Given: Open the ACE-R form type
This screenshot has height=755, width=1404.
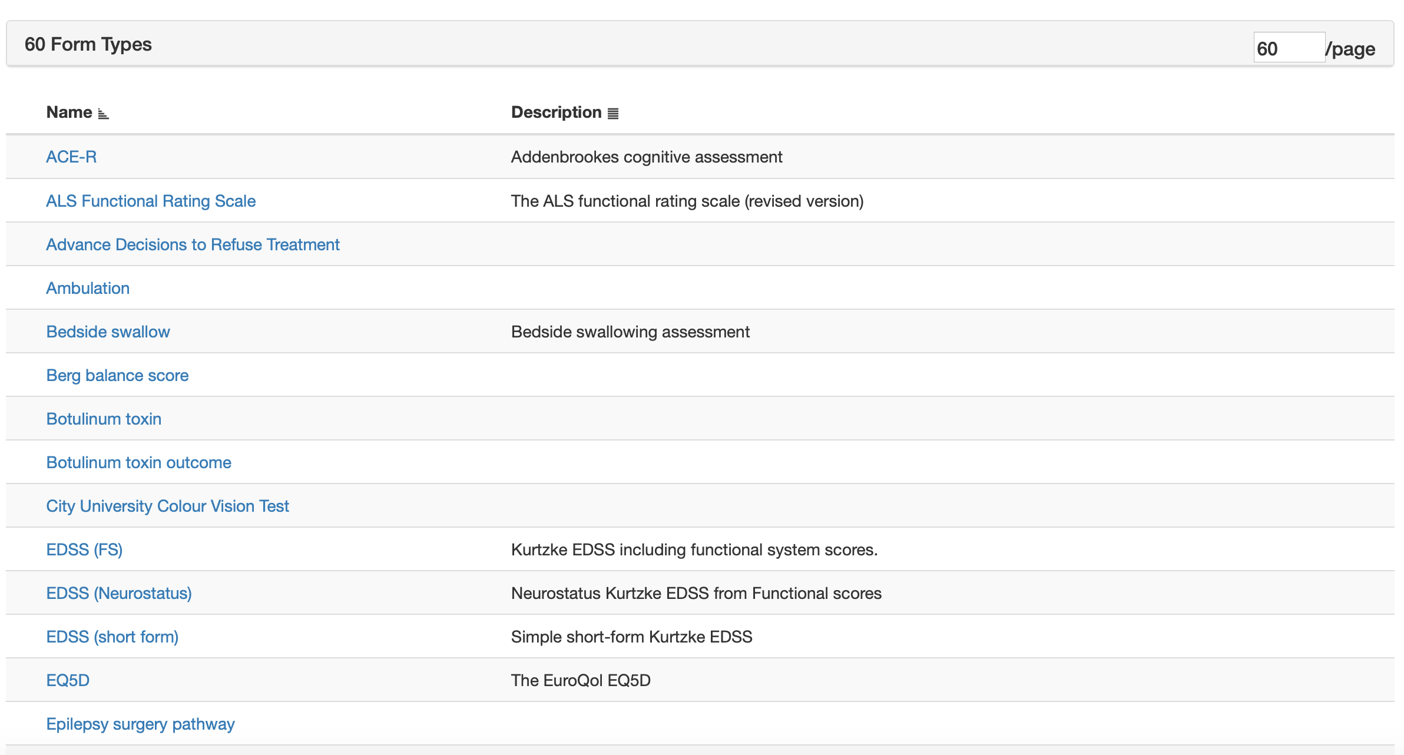Looking at the screenshot, I should click(71, 157).
